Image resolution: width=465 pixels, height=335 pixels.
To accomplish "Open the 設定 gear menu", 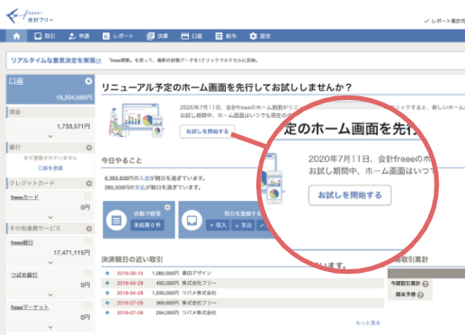I will pos(260,36).
